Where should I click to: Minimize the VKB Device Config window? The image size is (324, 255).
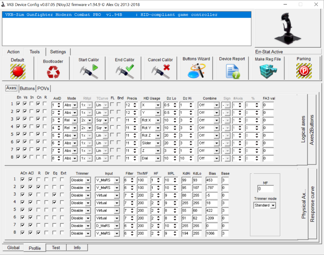point(285,4)
